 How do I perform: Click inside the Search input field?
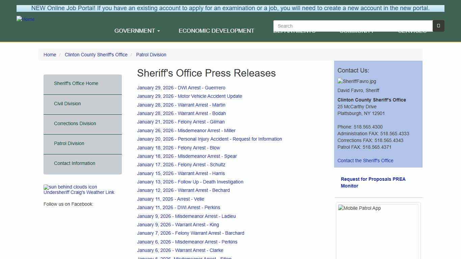click(x=353, y=26)
